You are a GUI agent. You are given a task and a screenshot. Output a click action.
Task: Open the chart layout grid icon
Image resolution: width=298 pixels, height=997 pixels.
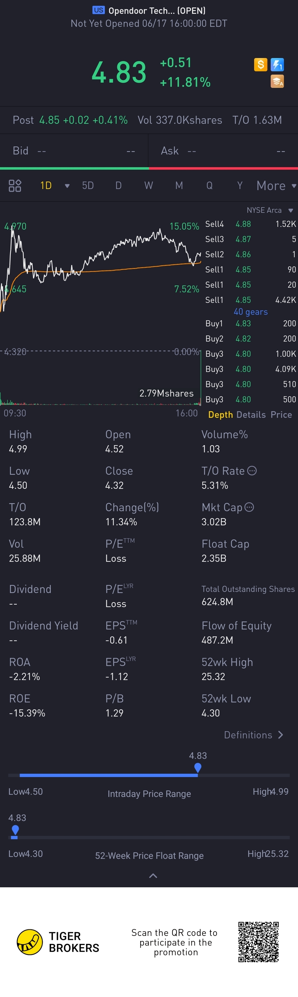click(15, 186)
